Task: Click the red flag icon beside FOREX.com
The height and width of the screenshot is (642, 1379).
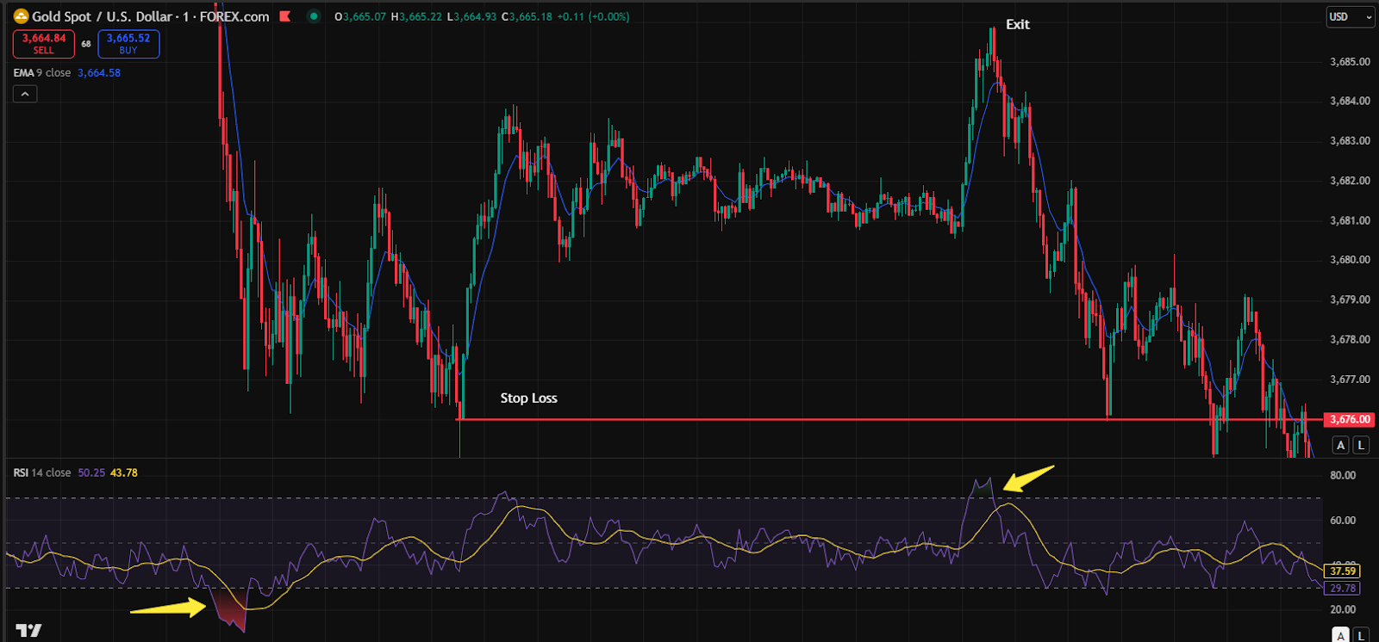Action: (x=285, y=16)
